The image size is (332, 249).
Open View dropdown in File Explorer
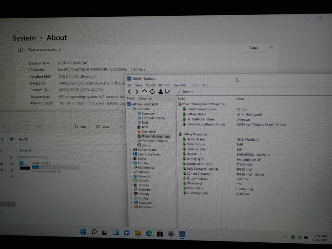104,127
